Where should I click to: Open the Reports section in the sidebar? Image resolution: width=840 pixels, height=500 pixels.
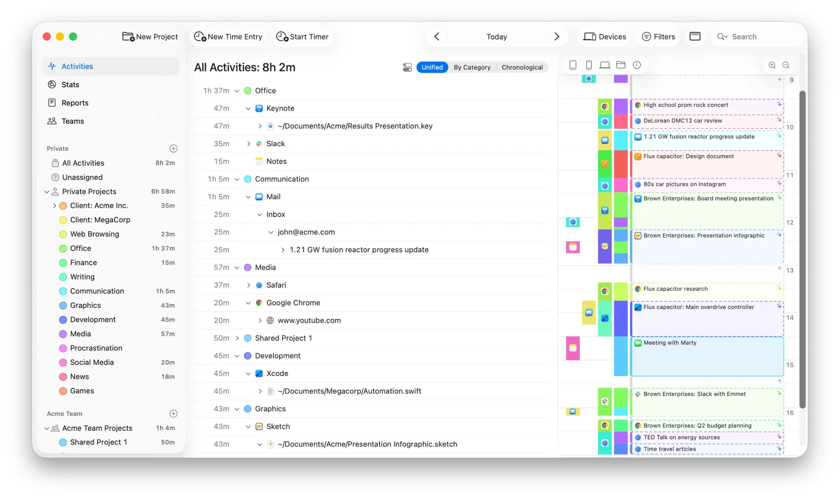(74, 103)
